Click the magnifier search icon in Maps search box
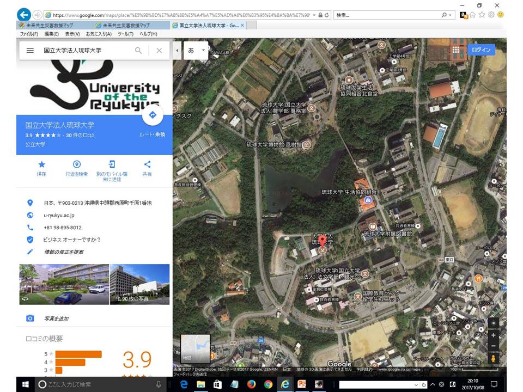This screenshot has height=392, width=523. [x=138, y=50]
